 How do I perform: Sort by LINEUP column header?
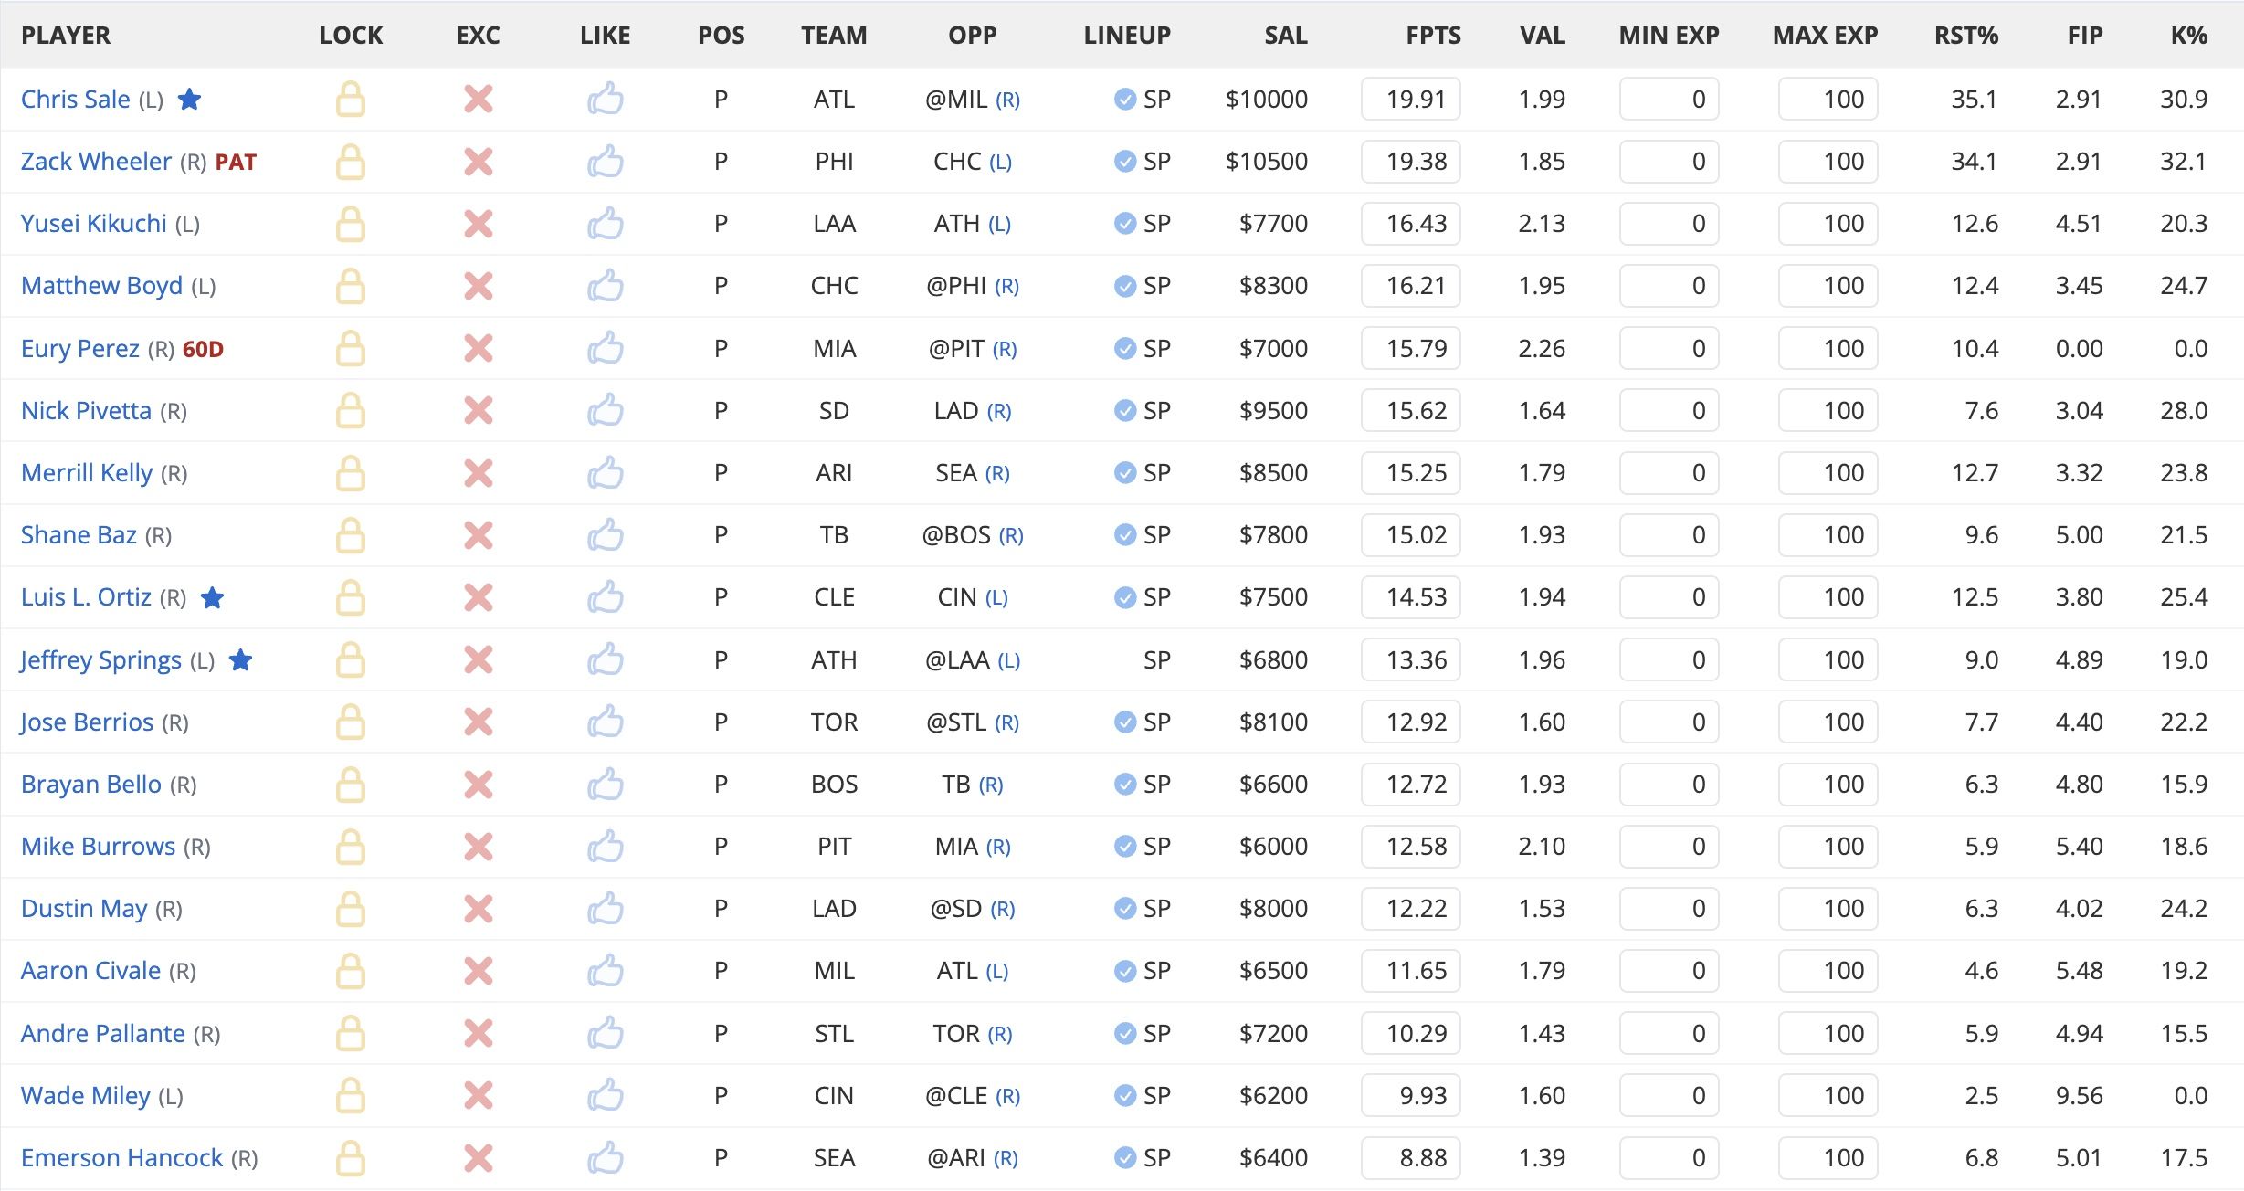tap(1127, 36)
